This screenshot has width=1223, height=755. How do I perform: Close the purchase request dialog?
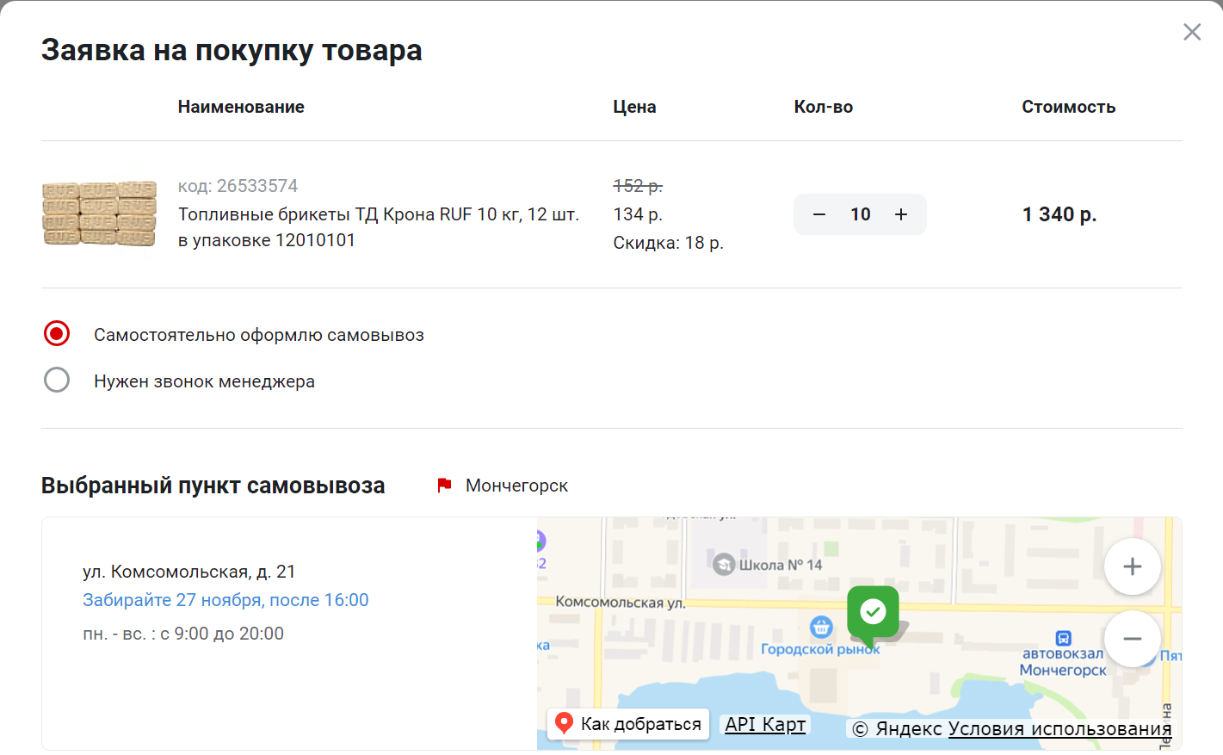[1191, 33]
